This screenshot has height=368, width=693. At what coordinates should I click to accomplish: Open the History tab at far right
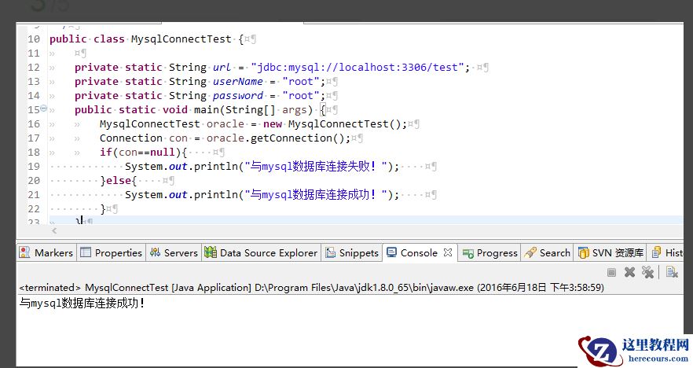(673, 252)
